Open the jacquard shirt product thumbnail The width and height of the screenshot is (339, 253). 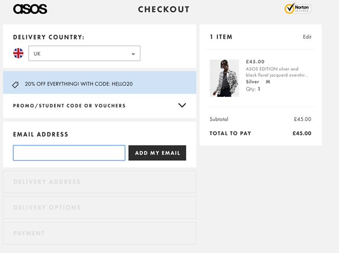(x=224, y=78)
